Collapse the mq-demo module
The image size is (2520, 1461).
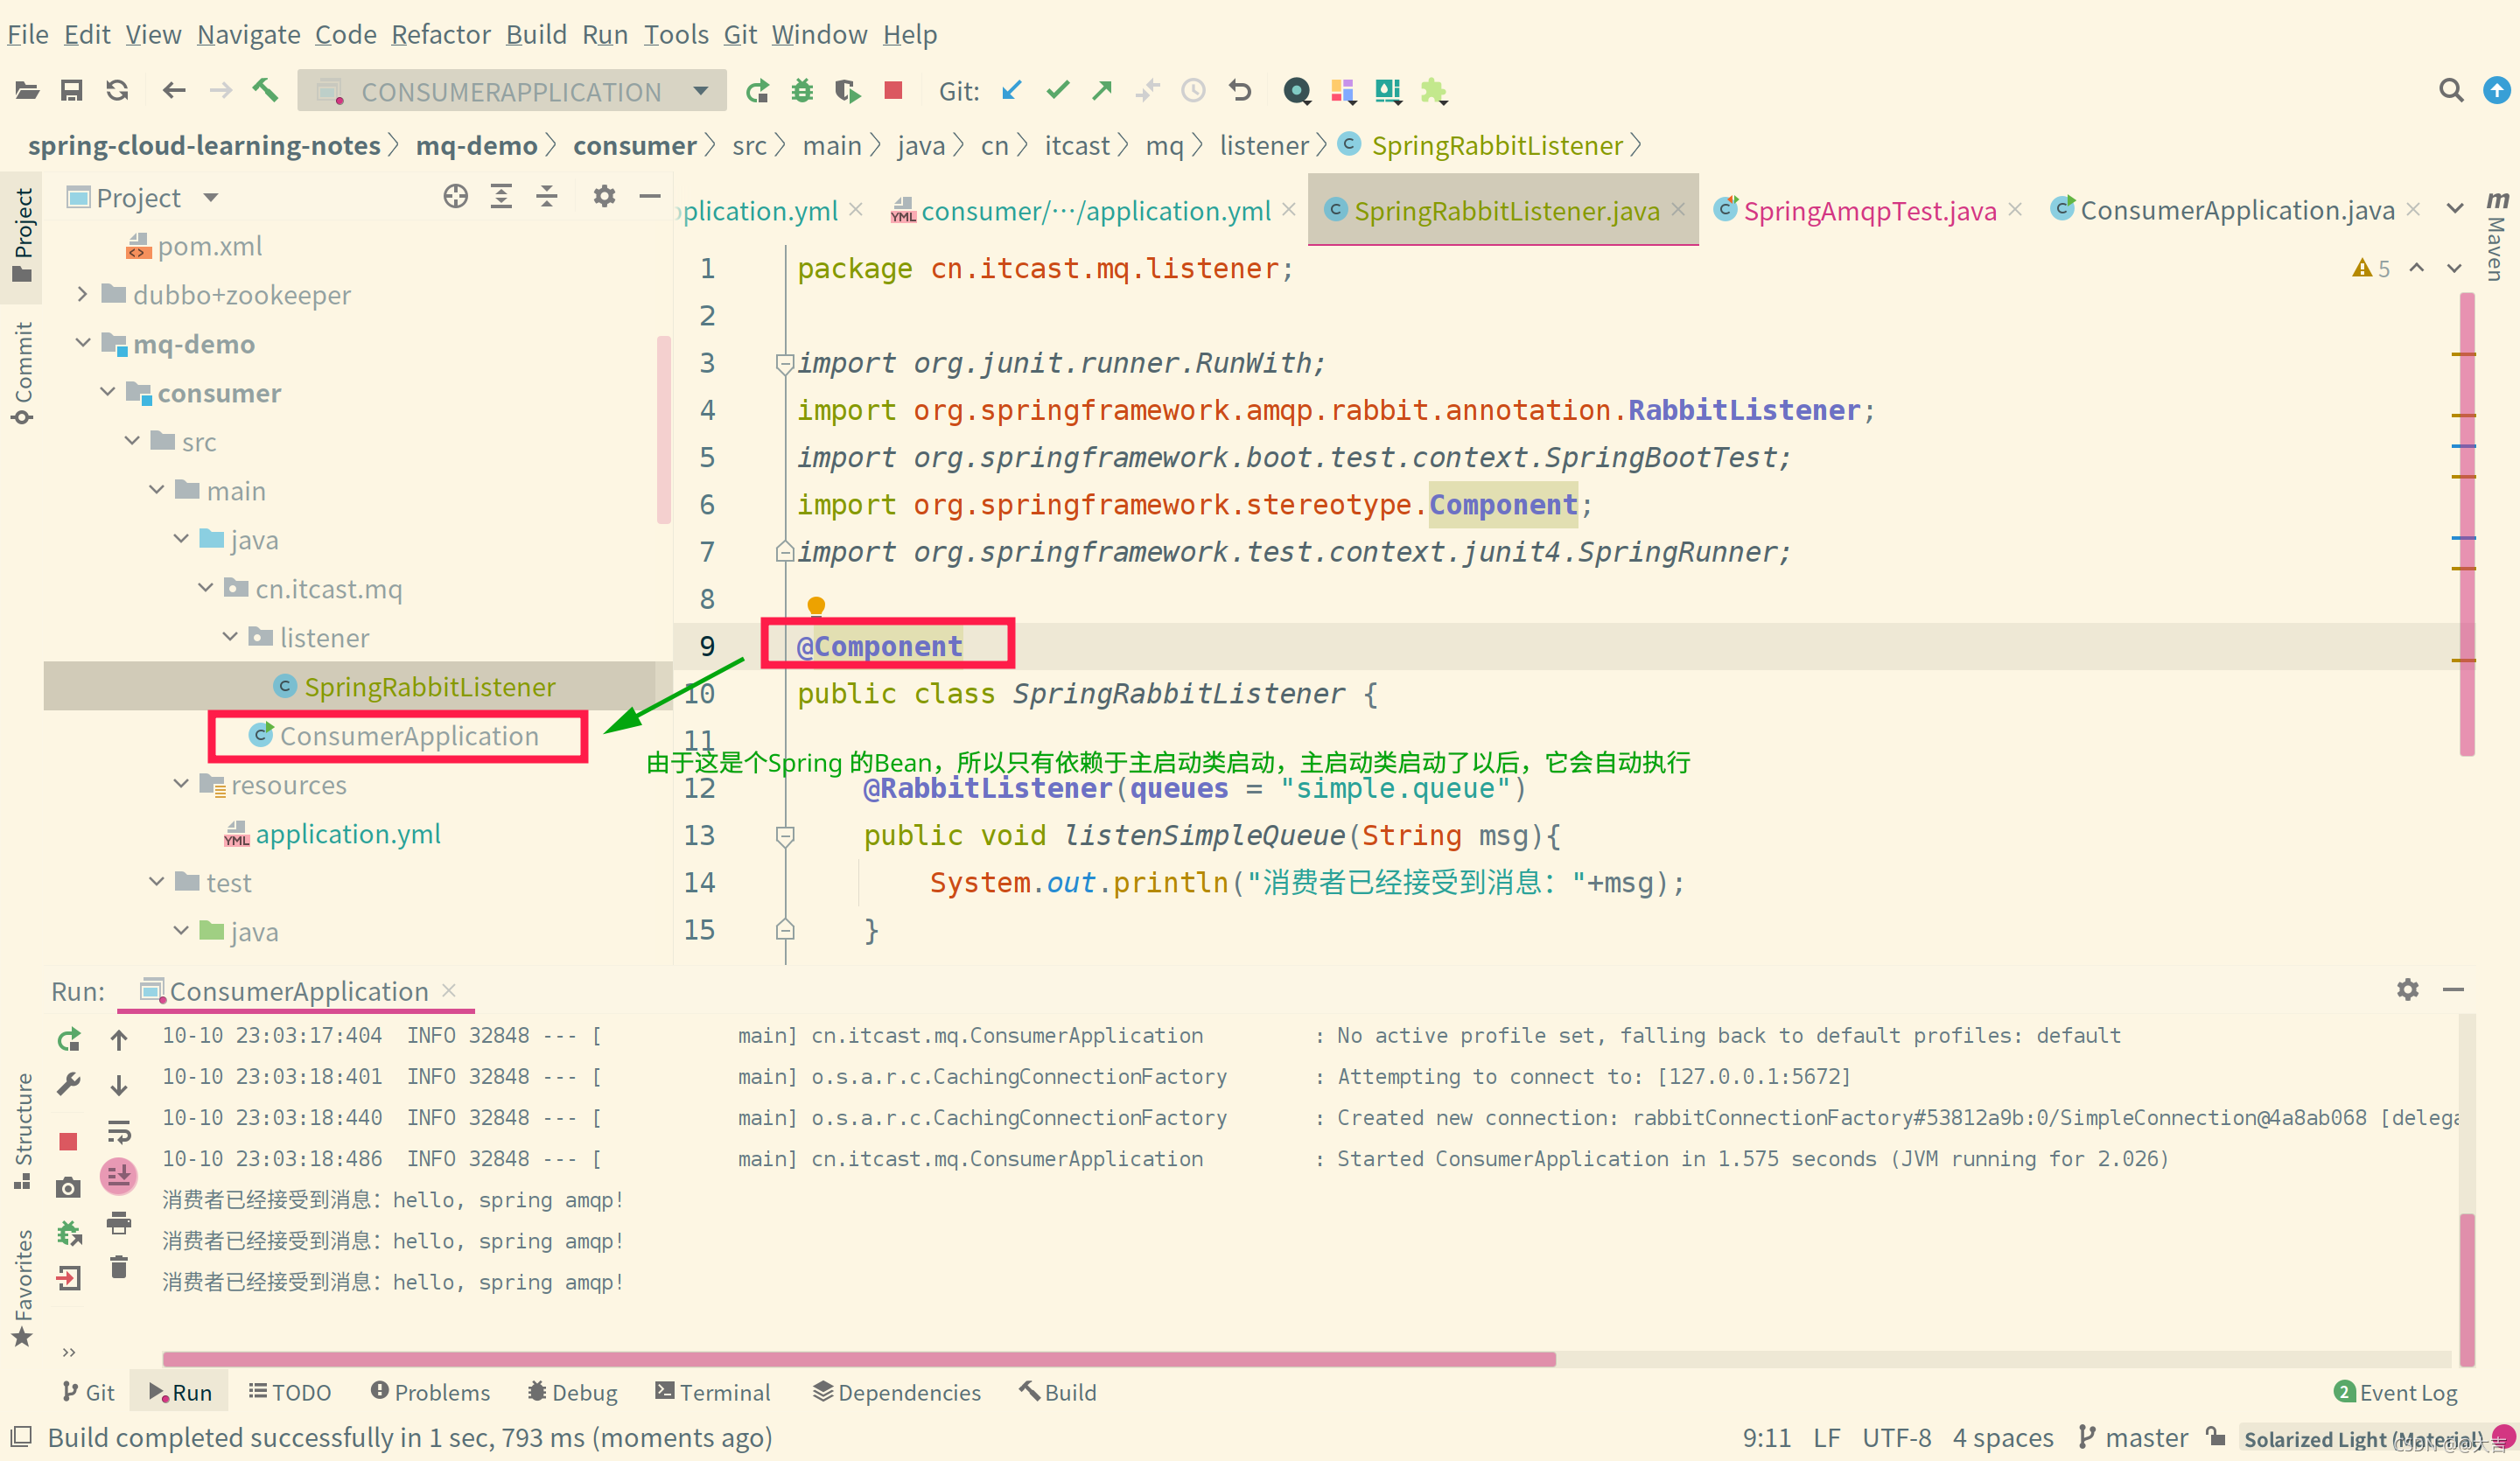click(83, 343)
